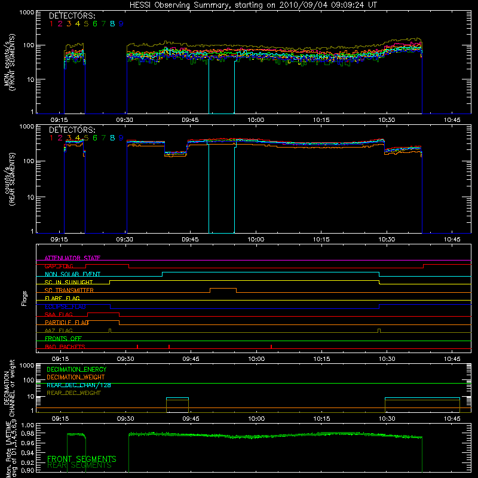Image resolution: width=478 pixels, height=478 pixels.
Task: Select the FRONTS_OFF flag label
Action: [63, 339]
